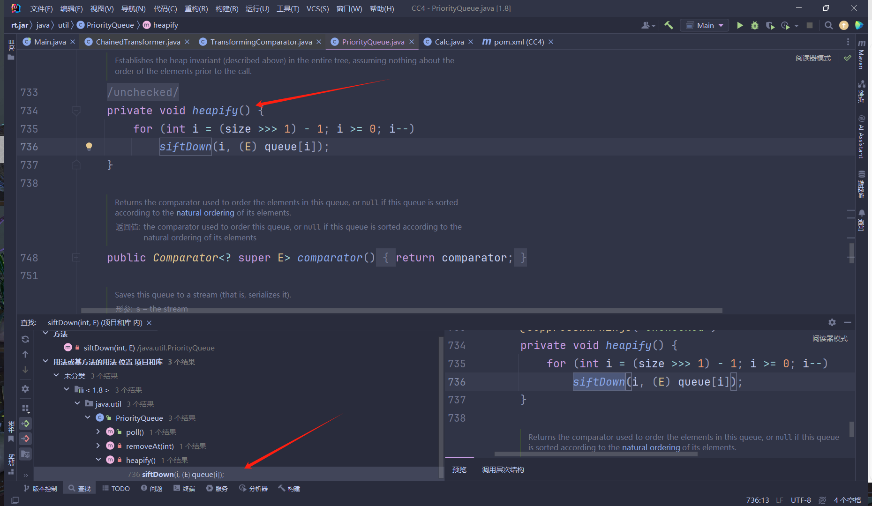
Task: Switch to 阅读器模式 reader mode
Action: click(813, 58)
